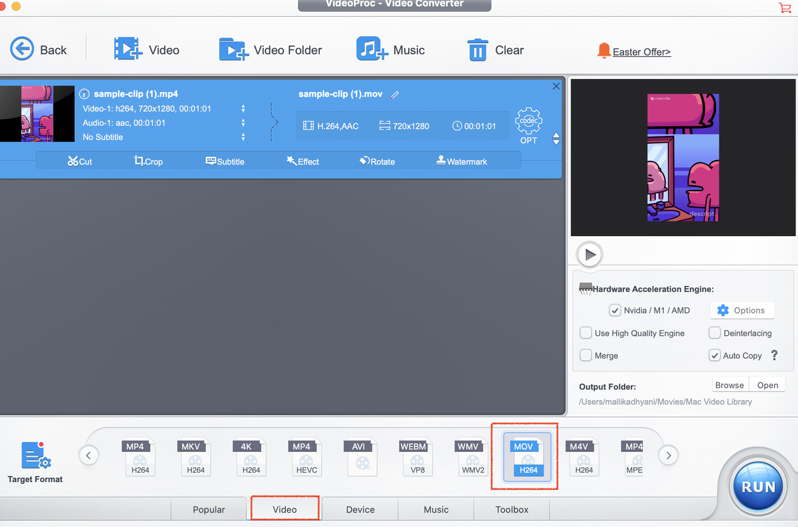This screenshot has height=527, width=798.
Task: Rotate the video clip
Action: coord(377,161)
